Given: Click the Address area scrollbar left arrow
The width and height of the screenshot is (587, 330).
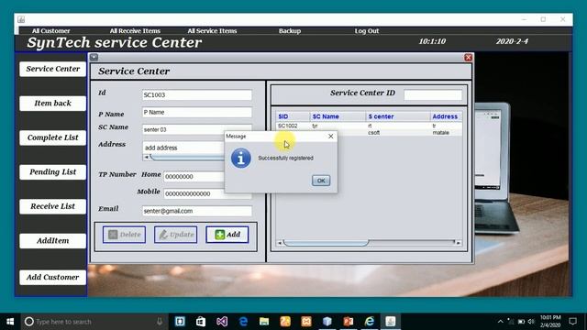Looking at the screenshot, I should (x=147, y=157).
